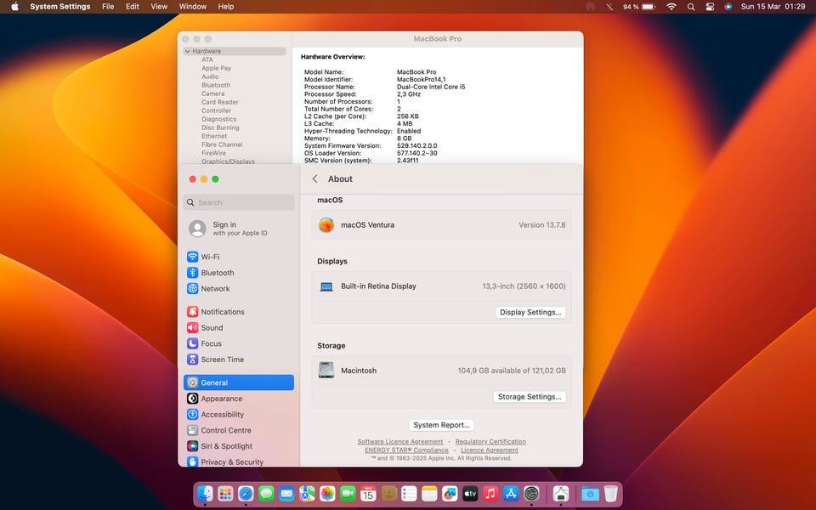Click the back chevron beside About
Screen dimensions: 816x510
[x=315, y=179]
